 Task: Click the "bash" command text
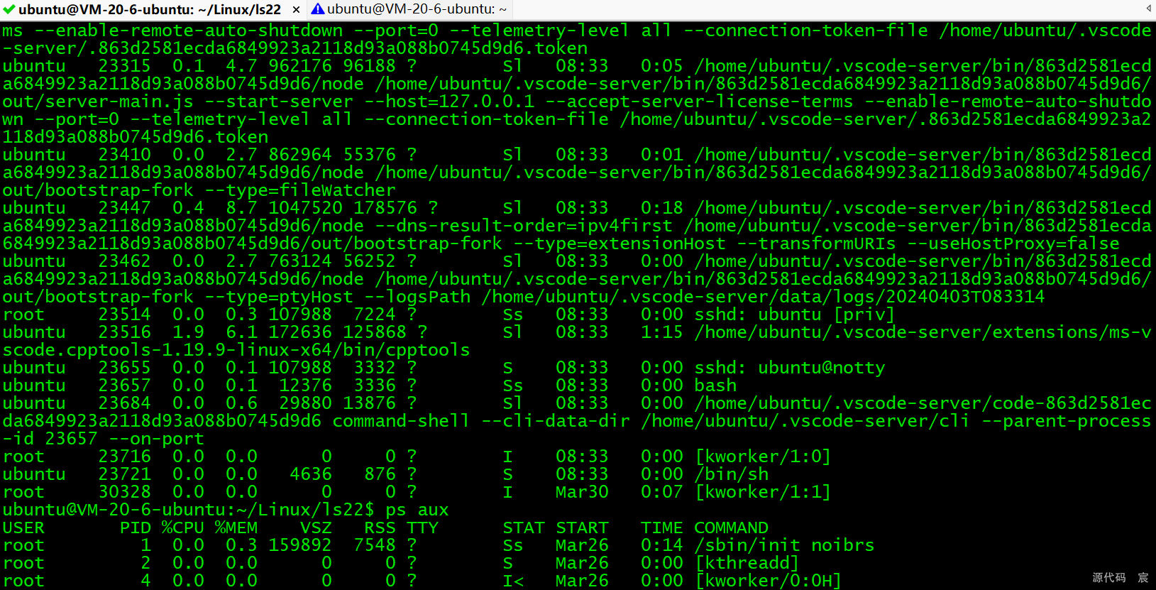tap(715, 386)
